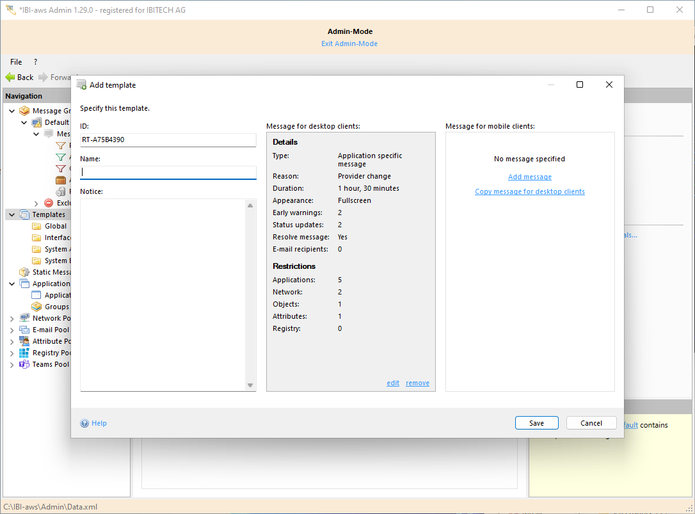Click the Notice box scroll-down arrow
This screenshot has width=695, height=514.
click(250, 385)
